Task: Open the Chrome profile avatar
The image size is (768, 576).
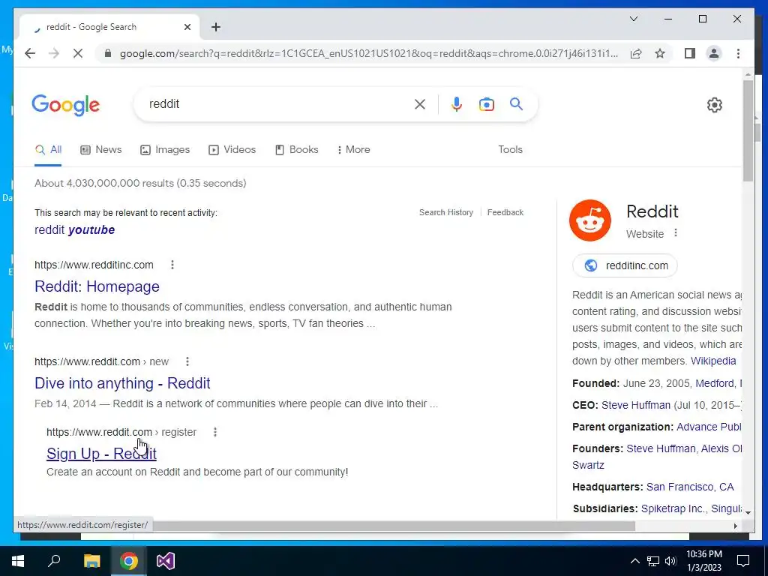Action: click(x=714, y=53)
